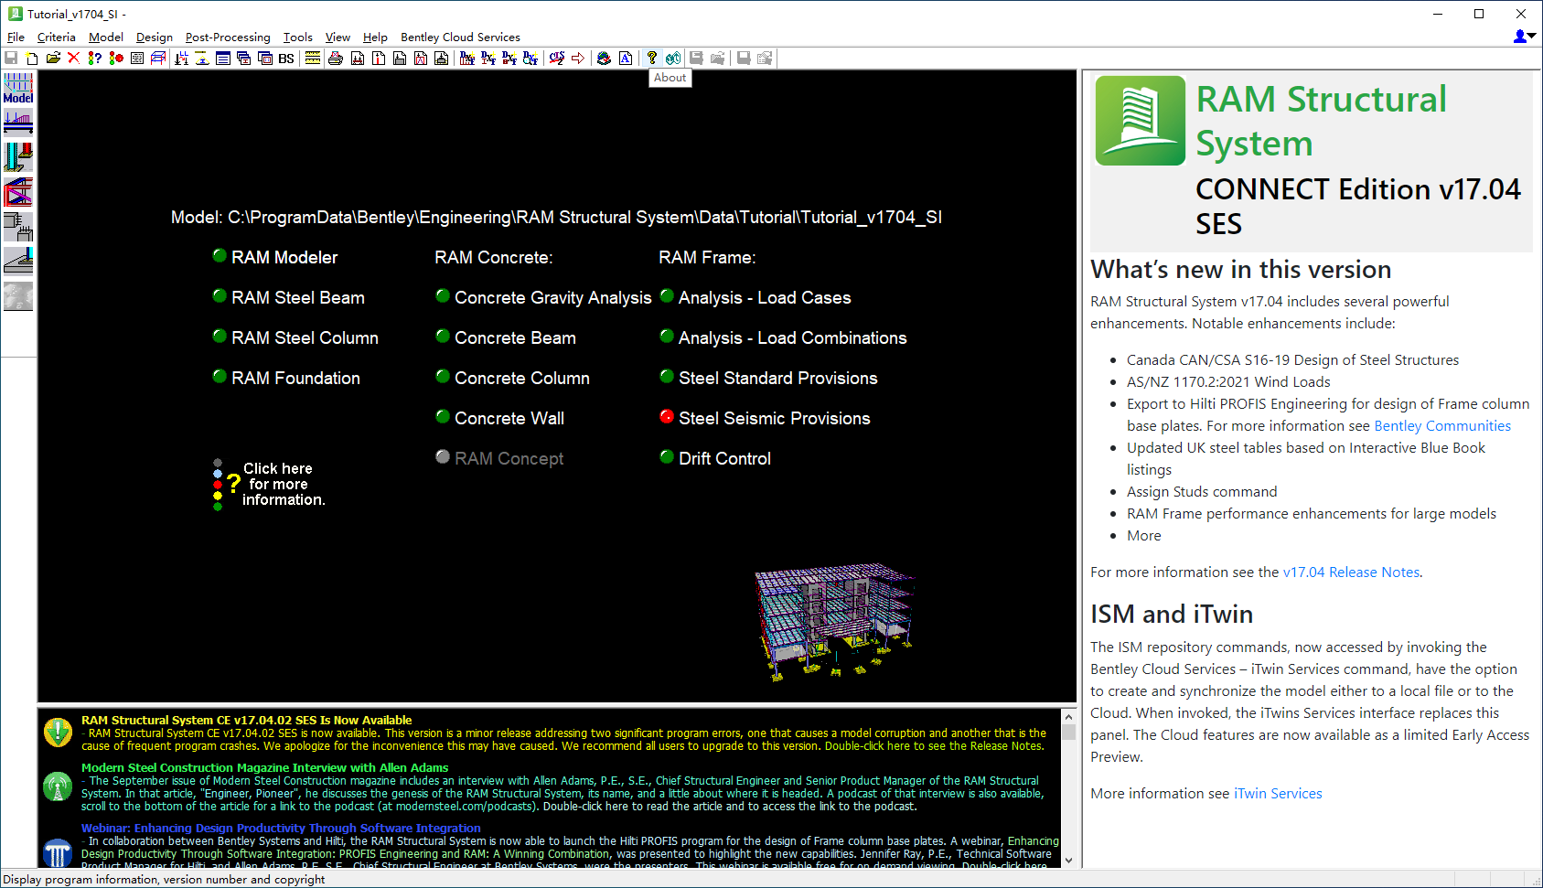Open Bentley Cloud Services menu
The width and height of the screenshot is (1543, 888).
tap(460, 37)
